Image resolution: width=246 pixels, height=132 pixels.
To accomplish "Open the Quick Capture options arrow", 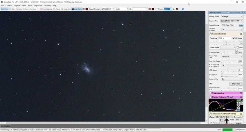I will tap(38, 9).
